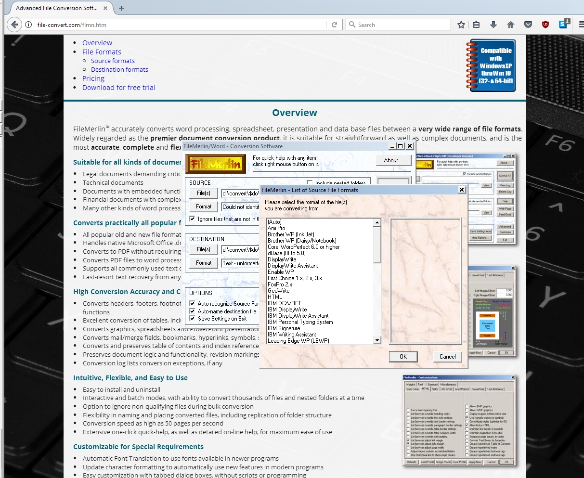584x478 pixels.
Task: Click the format list scrollbar thumb
Action: [x=377, y=245]
